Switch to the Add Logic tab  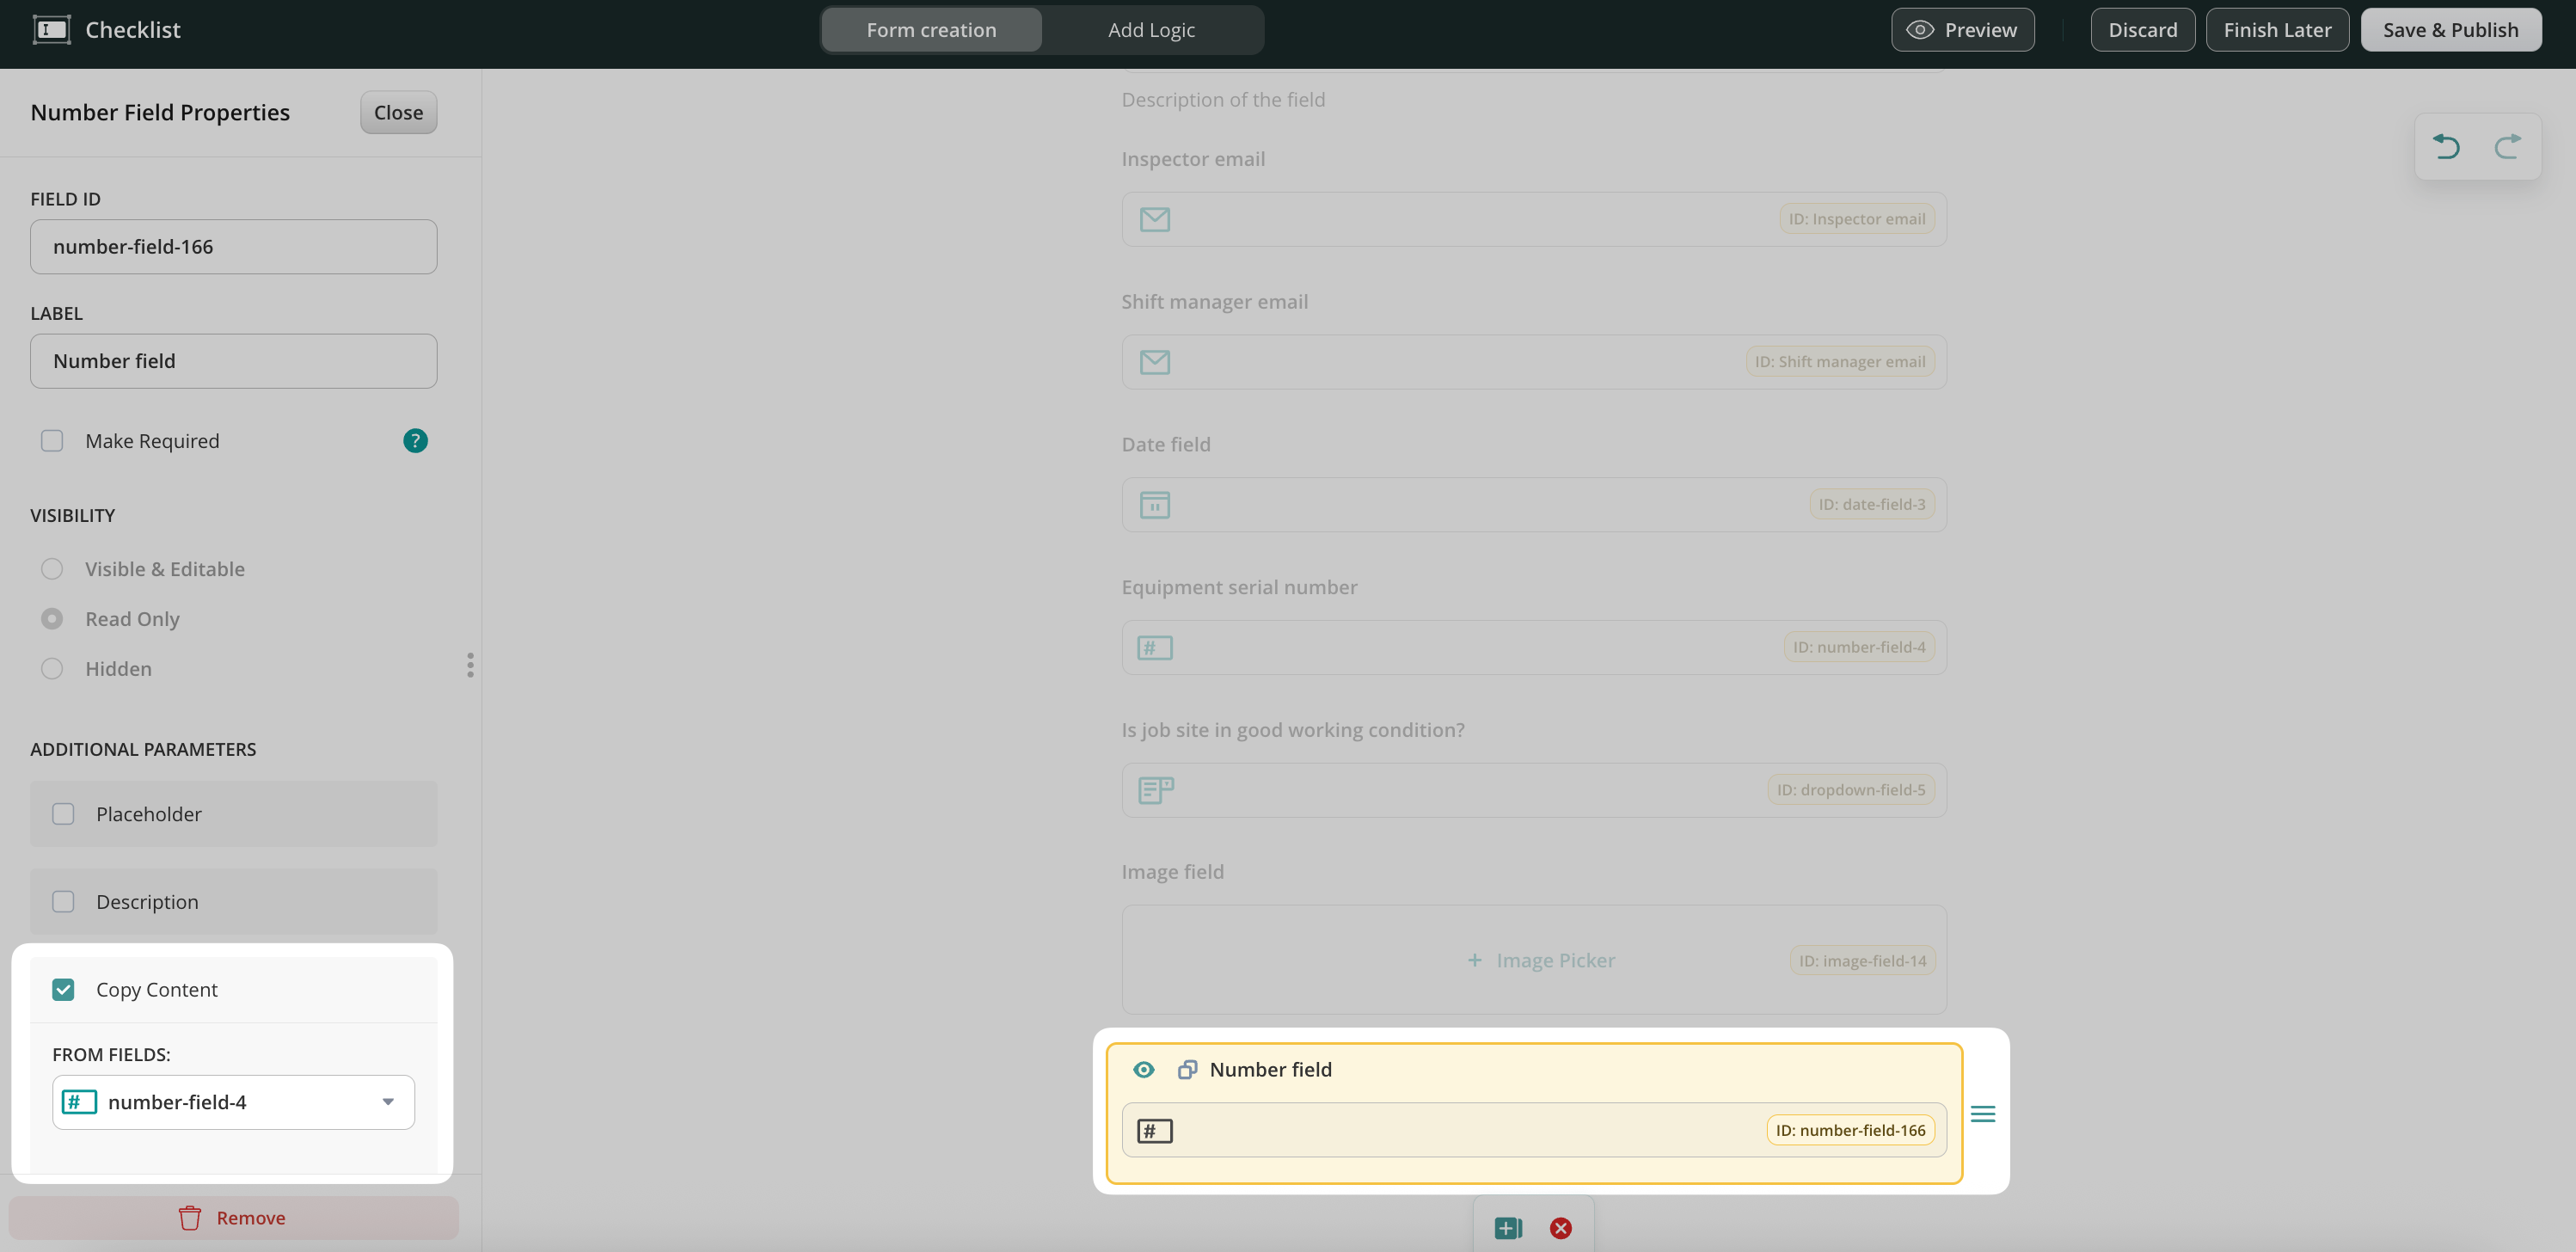(x=1151, y=30)
